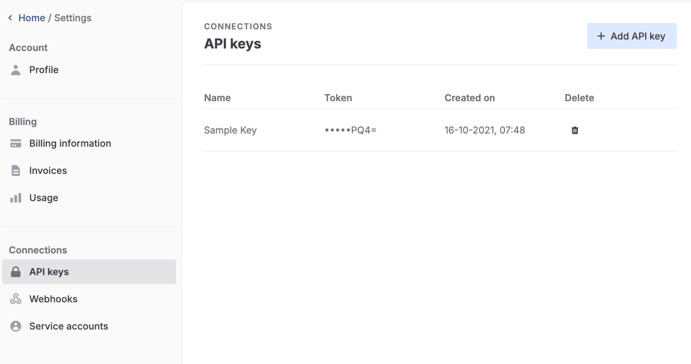Click the Token column header
This screenshot has width=691, height=364.
point(338,98)
